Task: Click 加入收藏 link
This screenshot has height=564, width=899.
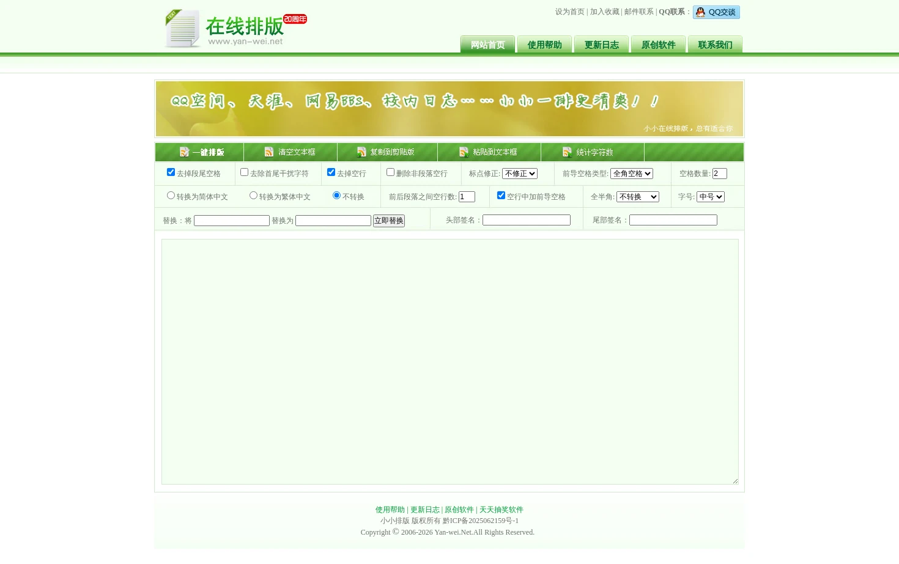Action: (605, 12)
